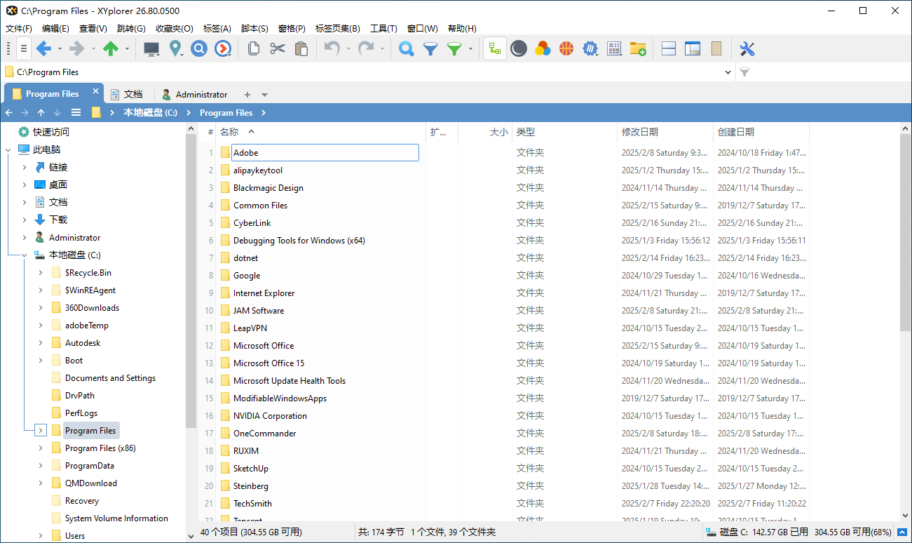Click the green Up arrow toolbar icon
Screen dimensions: 912x543
[x=111, y=48]
